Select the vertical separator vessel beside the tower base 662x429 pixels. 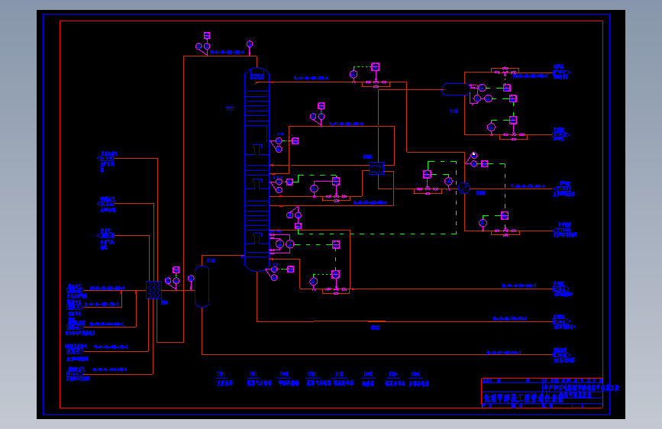(x=202, y=287)
